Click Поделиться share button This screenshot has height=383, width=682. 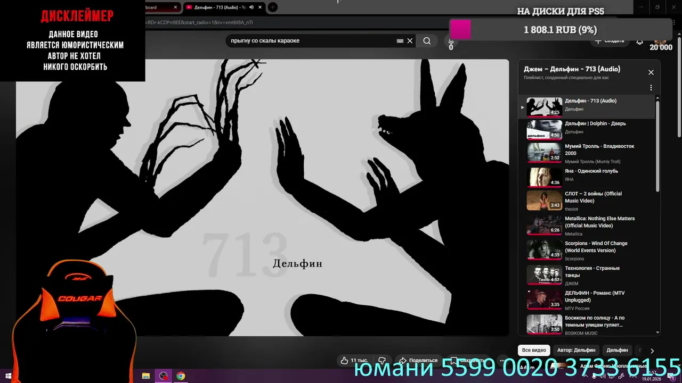click(x=418, y=360)
